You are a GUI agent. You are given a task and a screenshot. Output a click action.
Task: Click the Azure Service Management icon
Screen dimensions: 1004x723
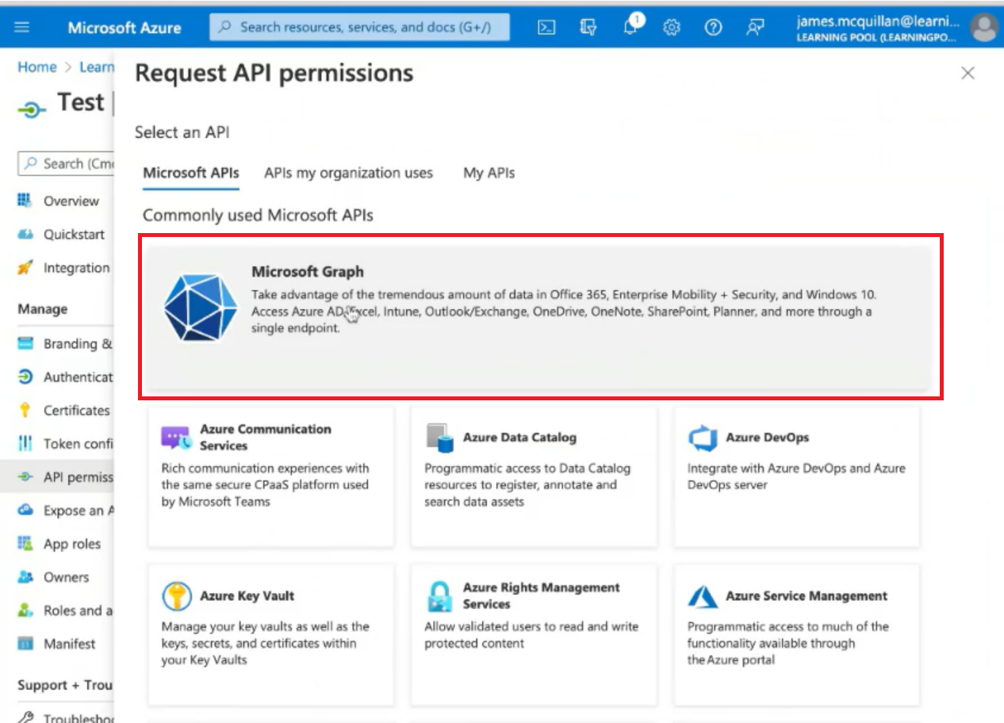coord(703,595)
